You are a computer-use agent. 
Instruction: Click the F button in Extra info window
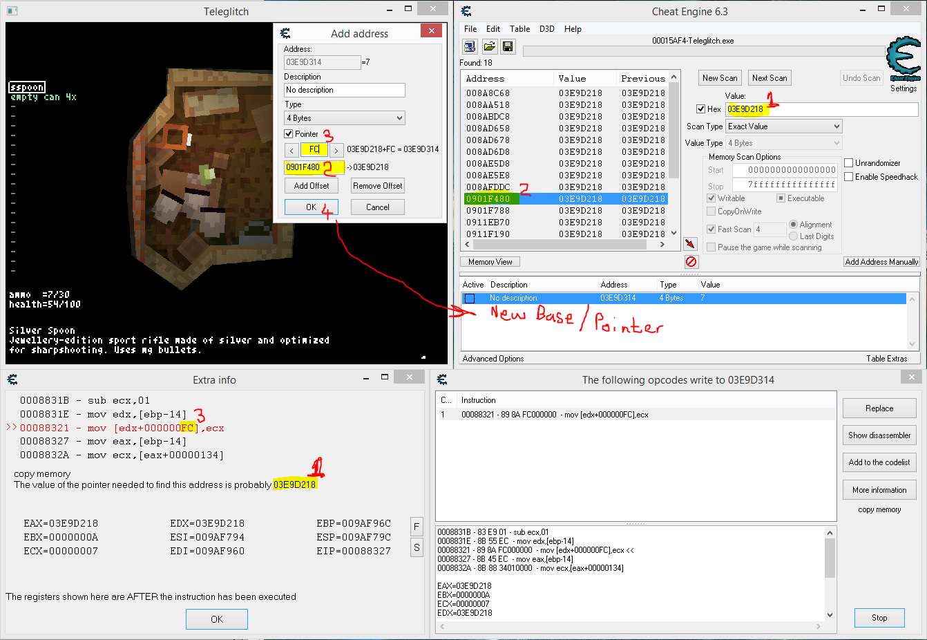[x=417, y=526]
